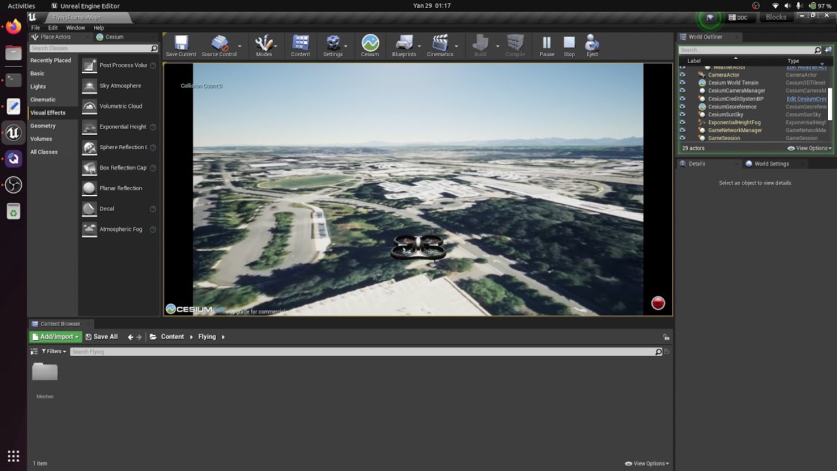Create new folder in World Outliner
Viewport: 837px width, 471px height.
828,50
